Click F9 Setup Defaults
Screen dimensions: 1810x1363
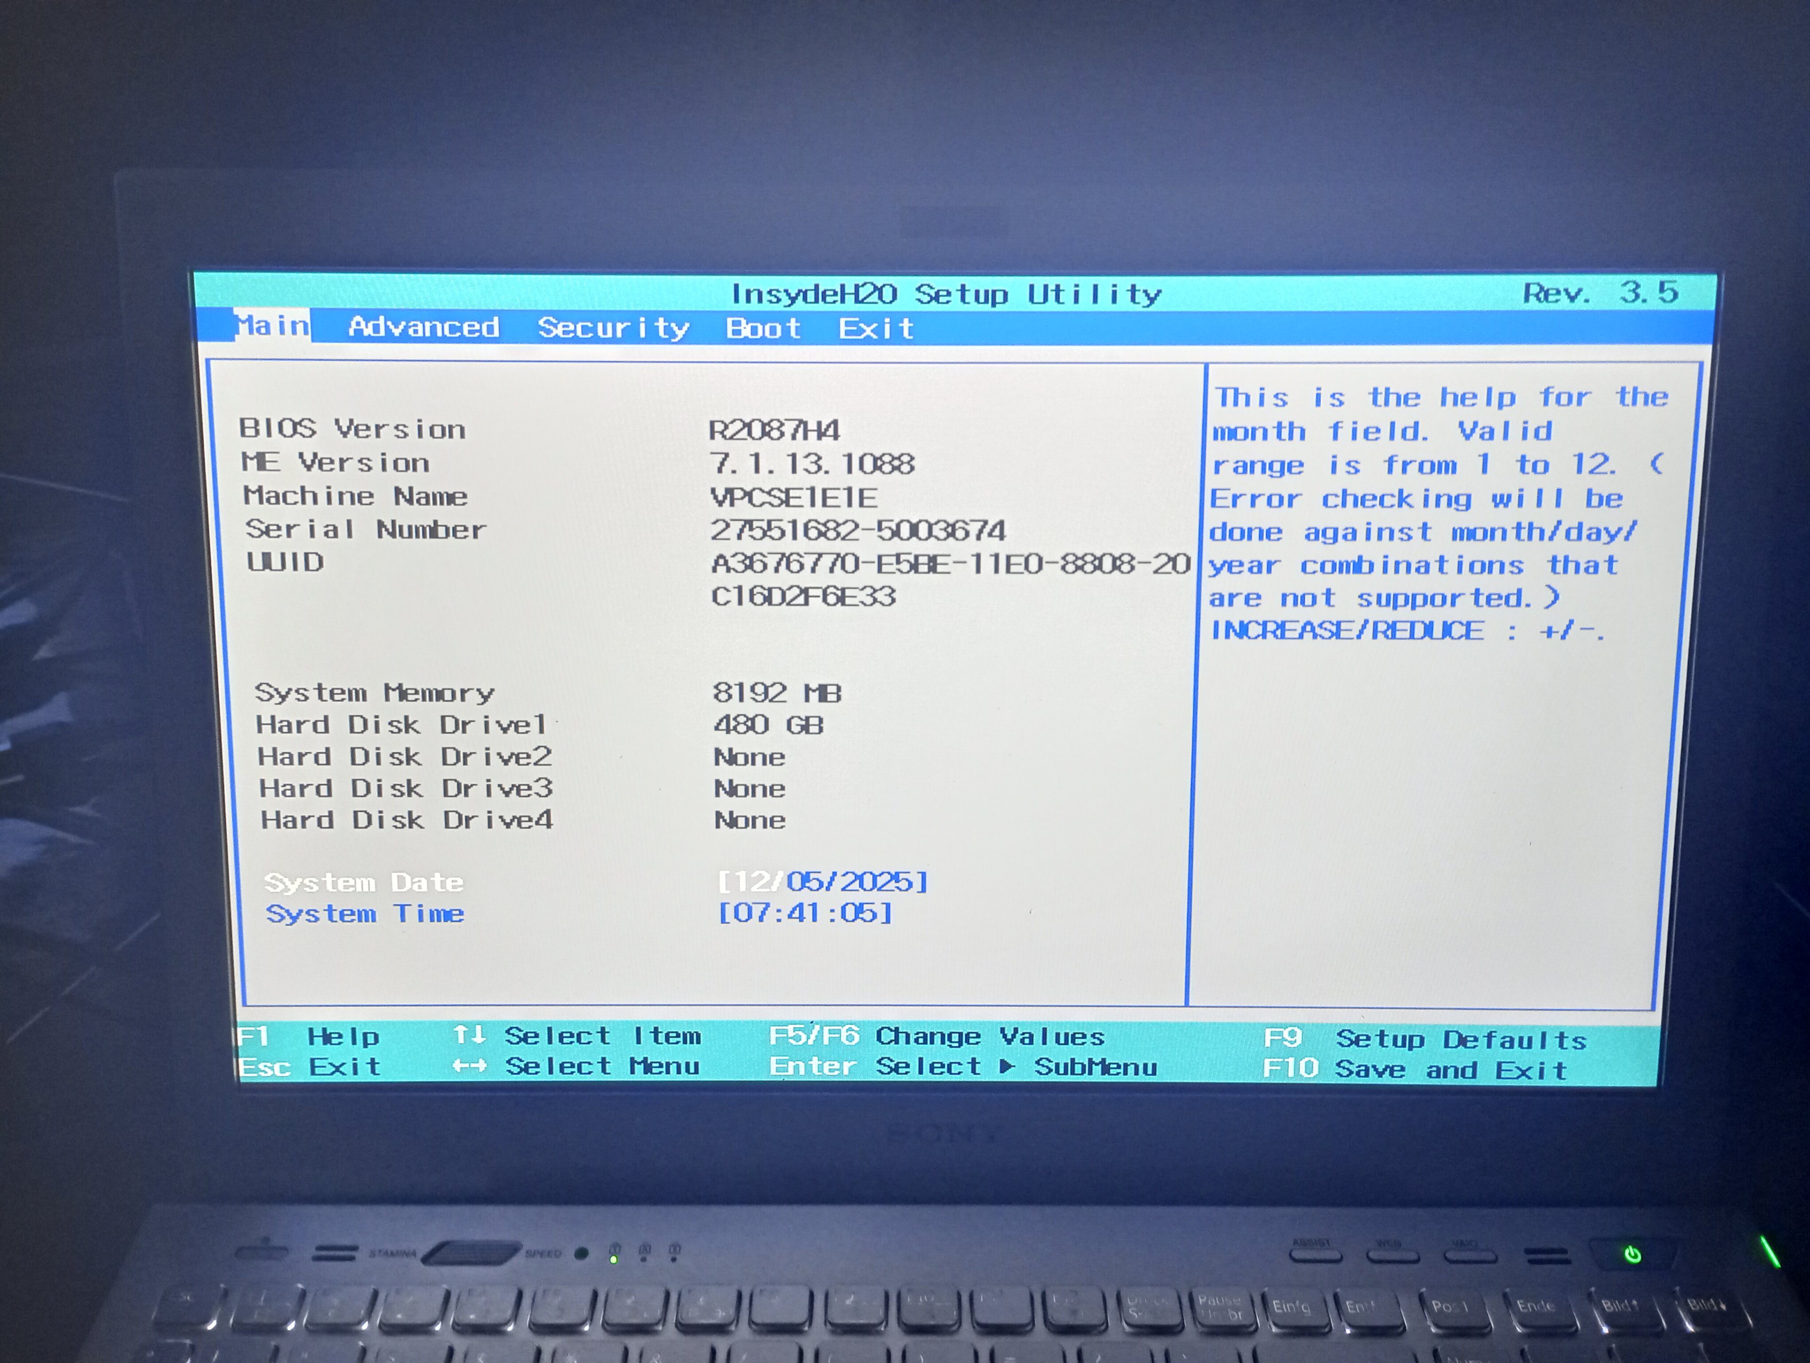point(1424,1039)
